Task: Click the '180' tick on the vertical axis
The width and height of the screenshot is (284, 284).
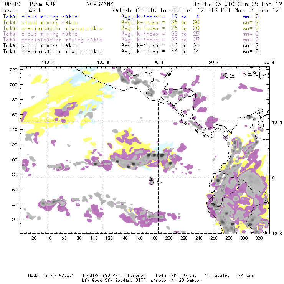Action: (13, 100)
